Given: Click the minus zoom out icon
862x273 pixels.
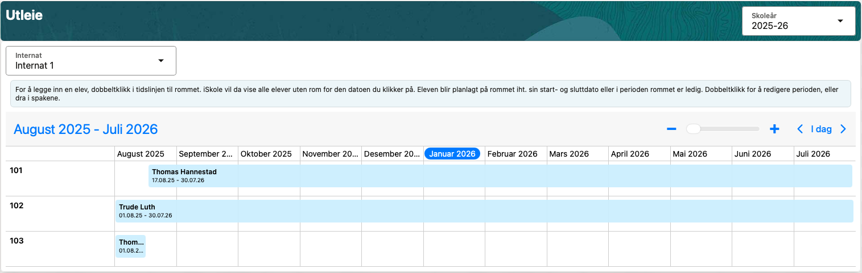Looking at the screenshot, I should coord(671,129).
